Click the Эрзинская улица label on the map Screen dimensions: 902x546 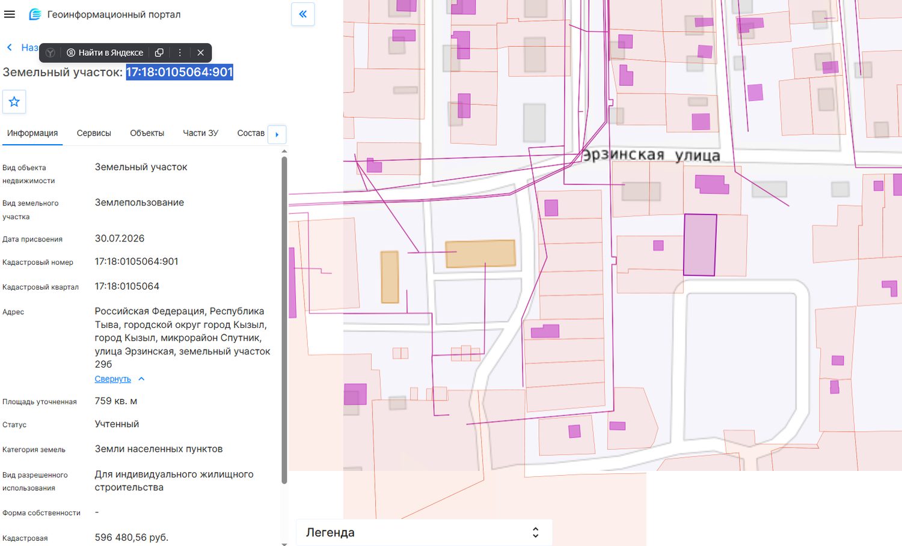pyautogui.click(x=651, y=156)
